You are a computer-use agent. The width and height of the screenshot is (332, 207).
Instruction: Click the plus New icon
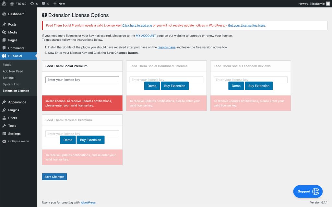55,4
